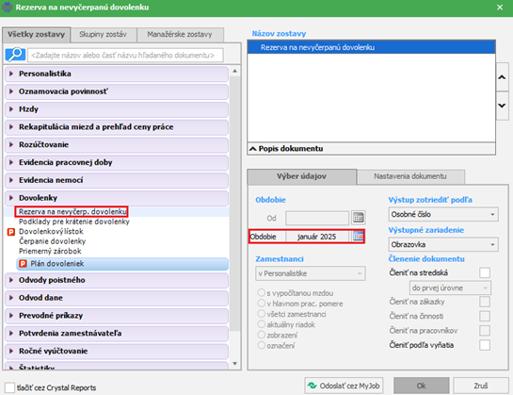Click the document name search field
This screenshot has width=513, height=395.
click(125, 55)
